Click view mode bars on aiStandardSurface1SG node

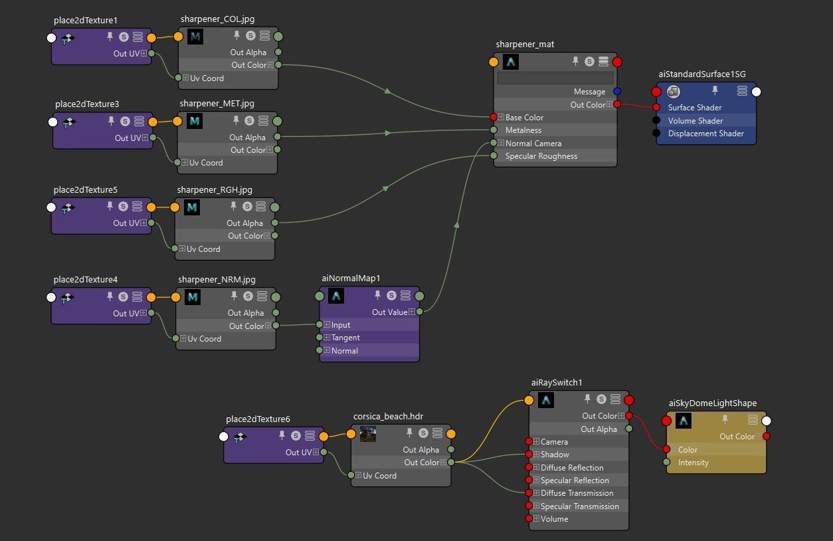pos(742,91)
